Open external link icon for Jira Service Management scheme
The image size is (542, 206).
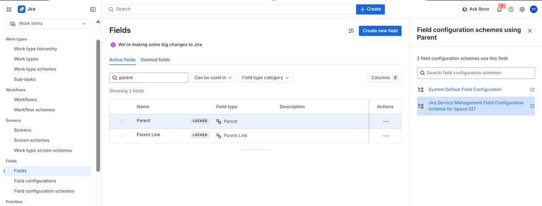(x=532, y=106)
